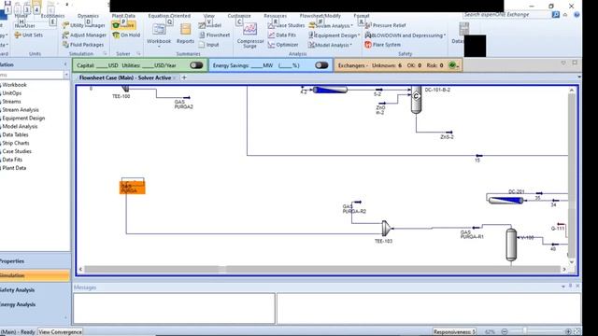Open the Optimizer

click(x=283, y=45)
